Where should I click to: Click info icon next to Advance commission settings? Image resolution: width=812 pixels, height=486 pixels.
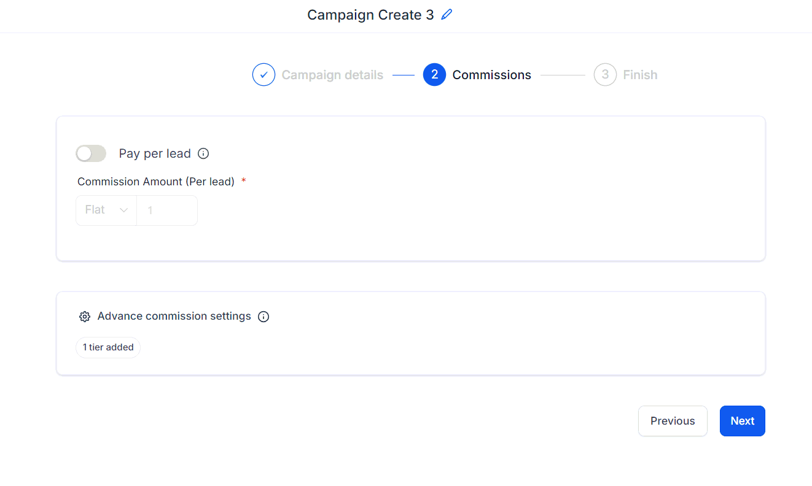coord(264,317)
